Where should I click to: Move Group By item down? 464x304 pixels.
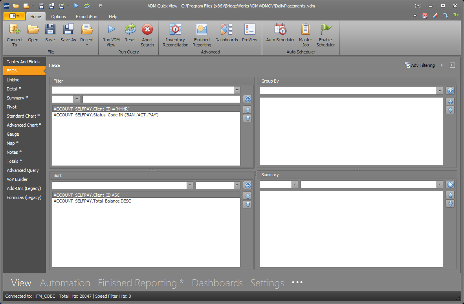click(x=450, y=110)
